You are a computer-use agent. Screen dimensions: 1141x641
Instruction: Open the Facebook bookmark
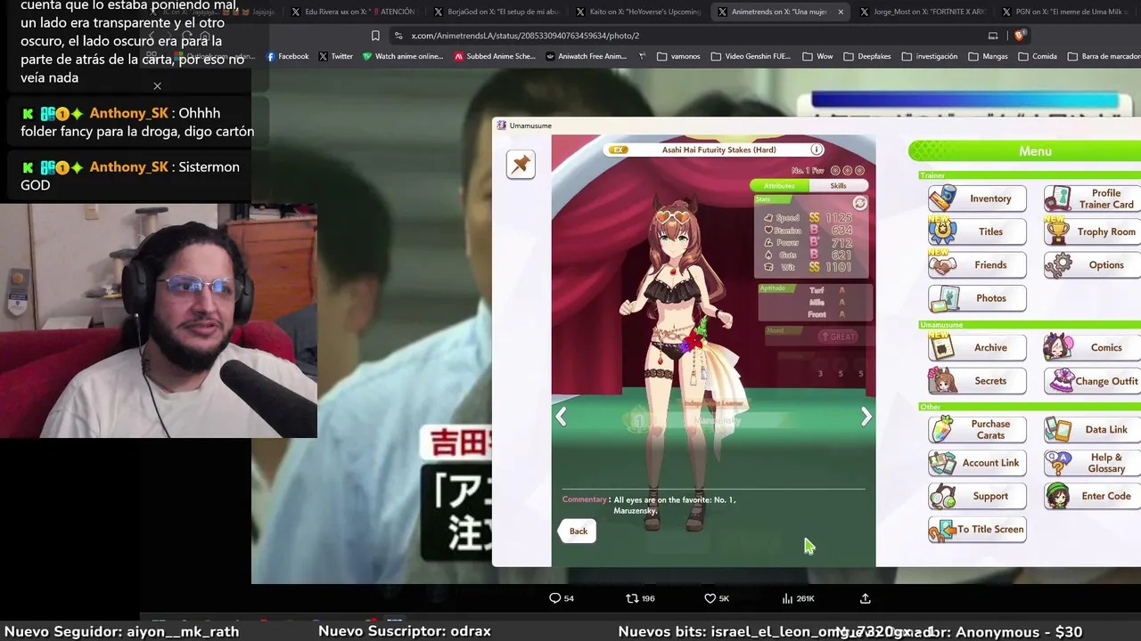tap(287, 56)
